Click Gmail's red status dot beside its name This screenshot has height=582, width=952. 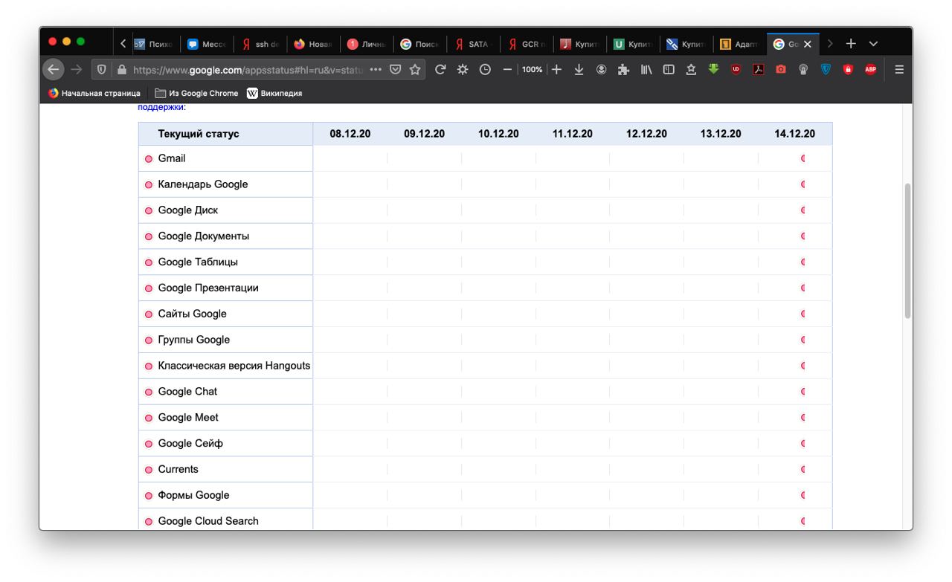coord(149,159)
